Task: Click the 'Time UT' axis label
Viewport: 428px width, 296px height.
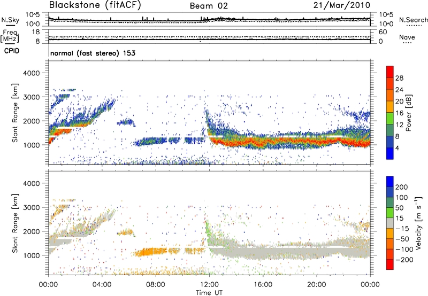Action: tap(209, 293)
